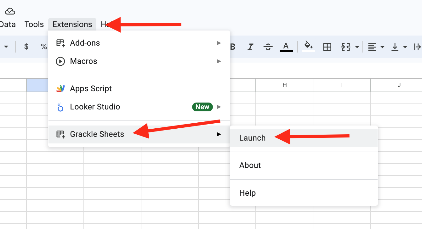Click the merge cells icon
Screen dimensions: 422x229
[x=346, y=47]
